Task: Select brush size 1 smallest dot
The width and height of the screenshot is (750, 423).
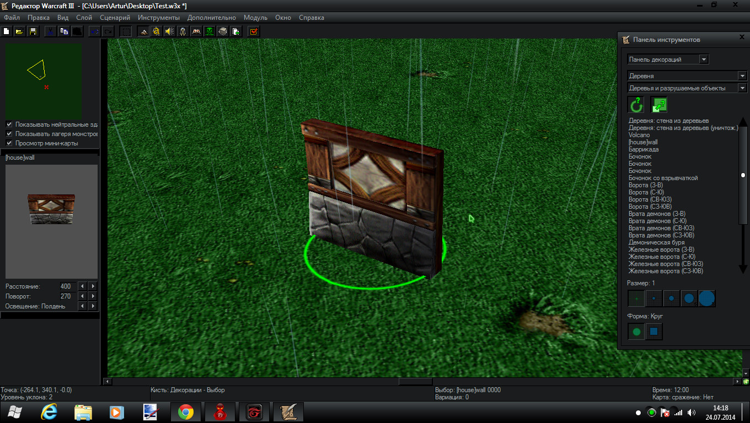Action: (636, 299)
